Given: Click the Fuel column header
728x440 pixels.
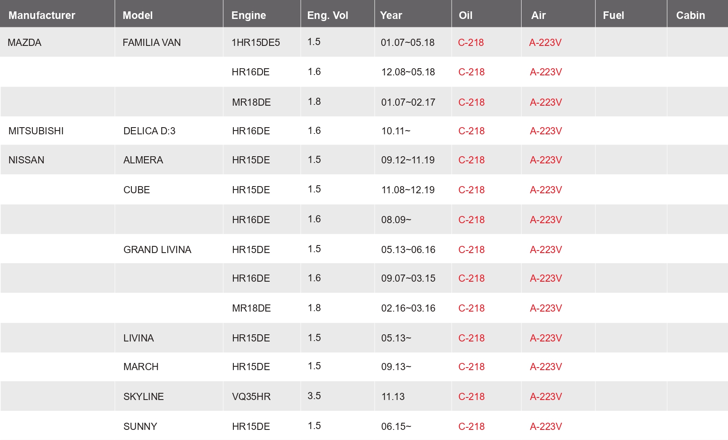Looking at the screenshot, I should (x=613, y=16).
